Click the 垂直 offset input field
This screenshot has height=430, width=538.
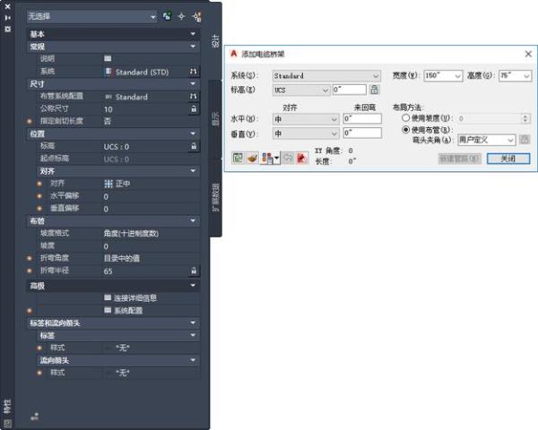tap(362, 133)
